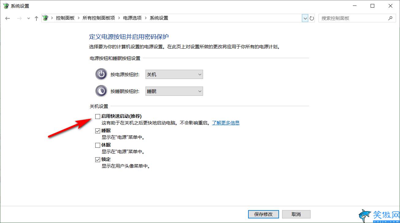Uncheck the 睡眠 checkbox
Image resolution: width=400 pixels, height=223 pixels.
[98, 131]
